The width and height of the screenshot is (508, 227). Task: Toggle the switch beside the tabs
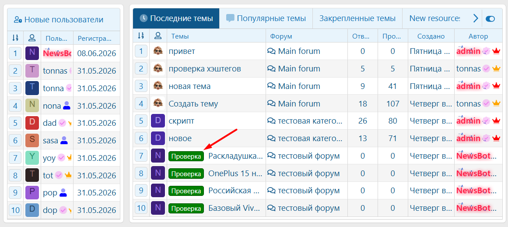490,19
